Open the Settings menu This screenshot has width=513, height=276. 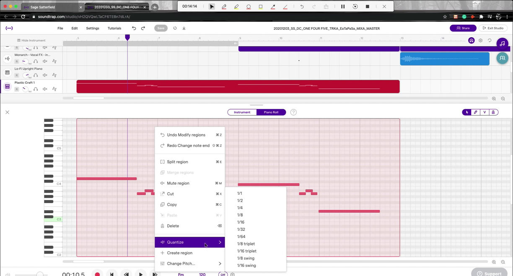(x=93, y=28)
